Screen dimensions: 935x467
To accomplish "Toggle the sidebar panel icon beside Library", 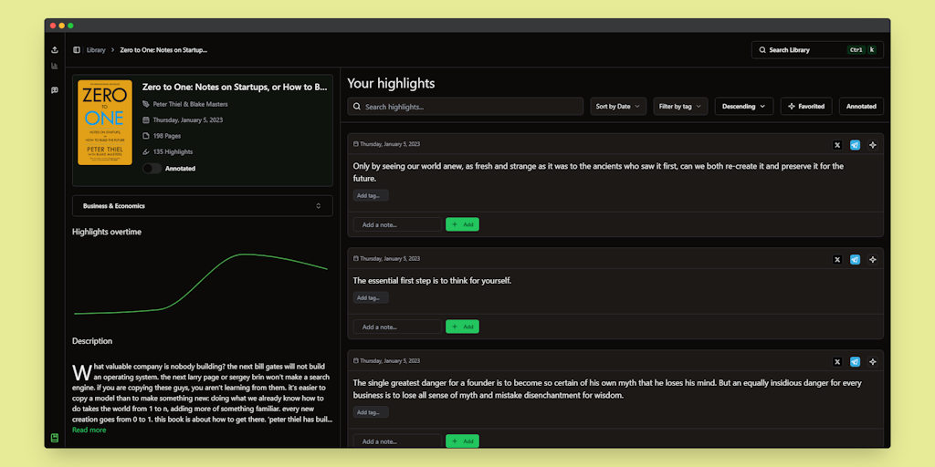I will [x=77, y=50].
